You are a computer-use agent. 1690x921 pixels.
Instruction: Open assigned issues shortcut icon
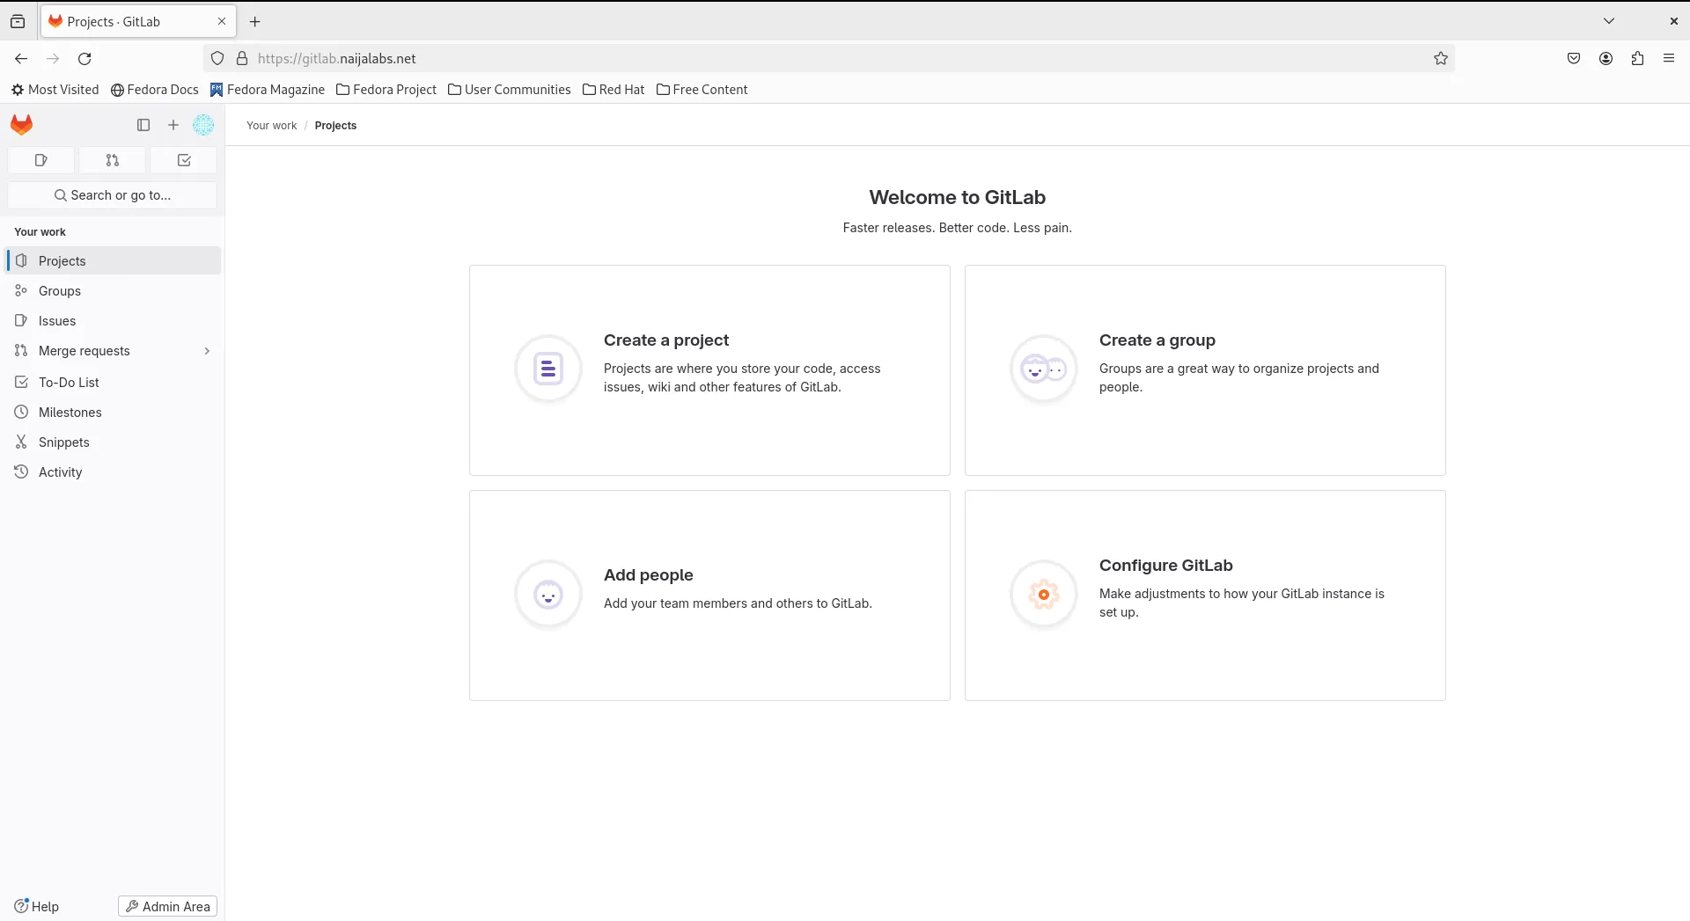pyautogui.click(x=40, y=160)
